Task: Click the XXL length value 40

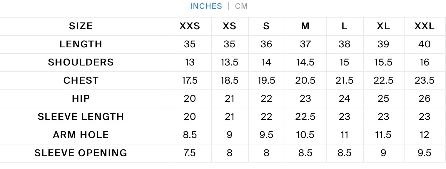Action: tap(424, 44)
